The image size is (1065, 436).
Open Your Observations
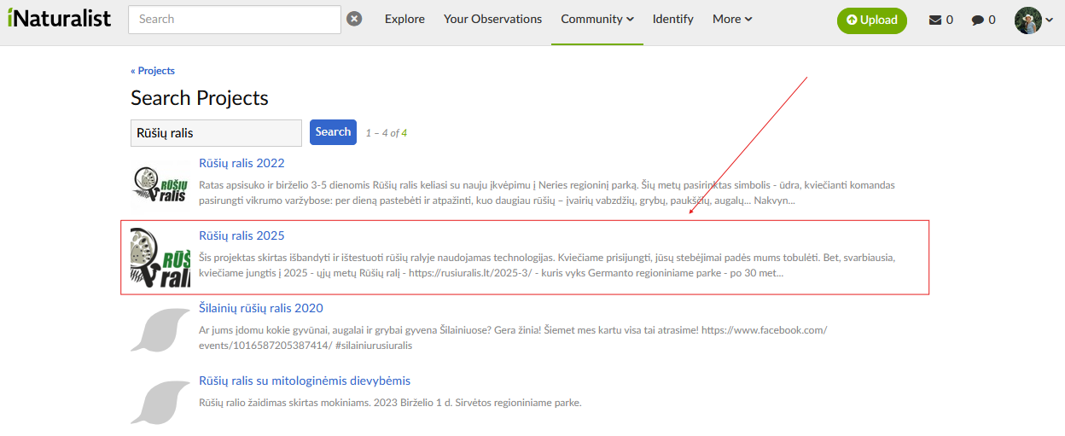(x=492, y=19)
